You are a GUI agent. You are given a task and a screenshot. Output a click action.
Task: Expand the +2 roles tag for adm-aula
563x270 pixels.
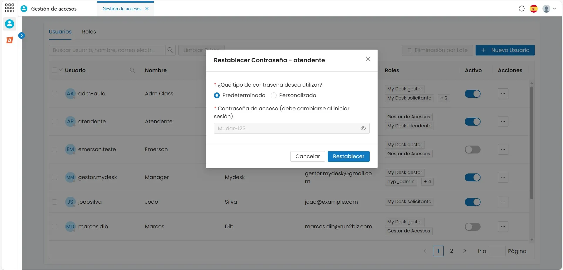pos(444,98)
